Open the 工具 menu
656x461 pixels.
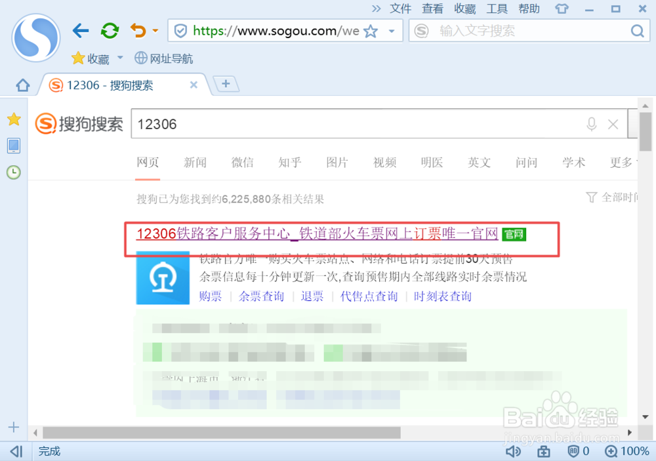[497, 9]
